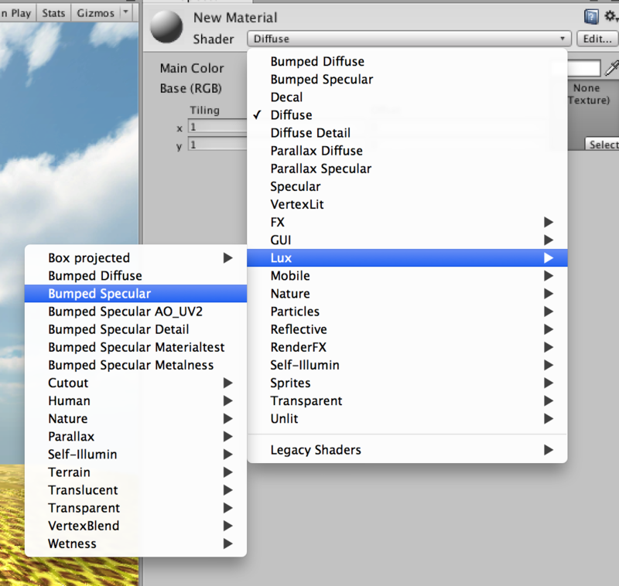
Task: Open the material settings gear menu
Action: point(610,16)
